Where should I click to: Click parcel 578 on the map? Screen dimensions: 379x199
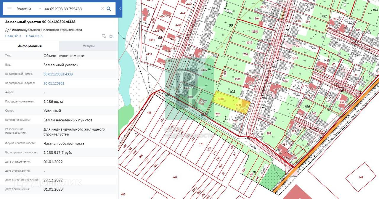point(201,144)
